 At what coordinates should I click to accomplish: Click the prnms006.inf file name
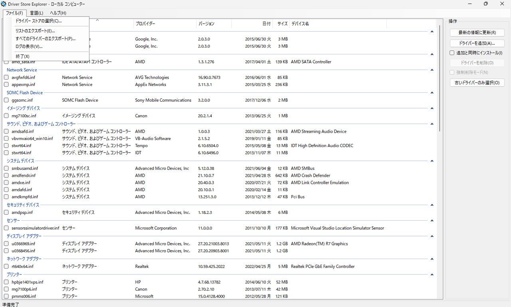tap(24, 297)
